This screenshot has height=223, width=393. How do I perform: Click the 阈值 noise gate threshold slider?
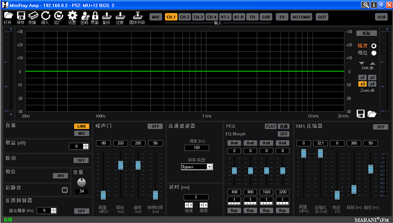104,194
